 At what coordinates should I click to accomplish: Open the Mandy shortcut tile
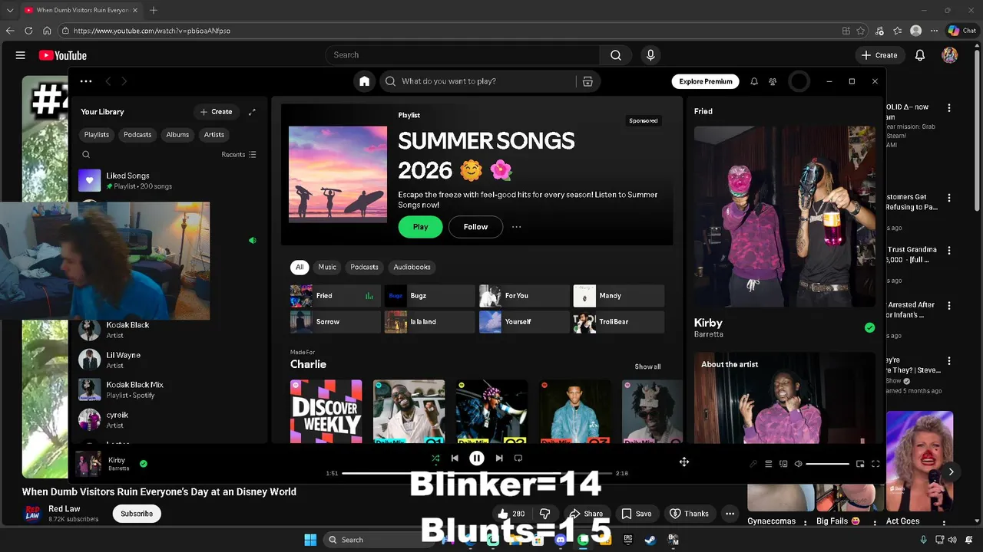coord(618,296)
